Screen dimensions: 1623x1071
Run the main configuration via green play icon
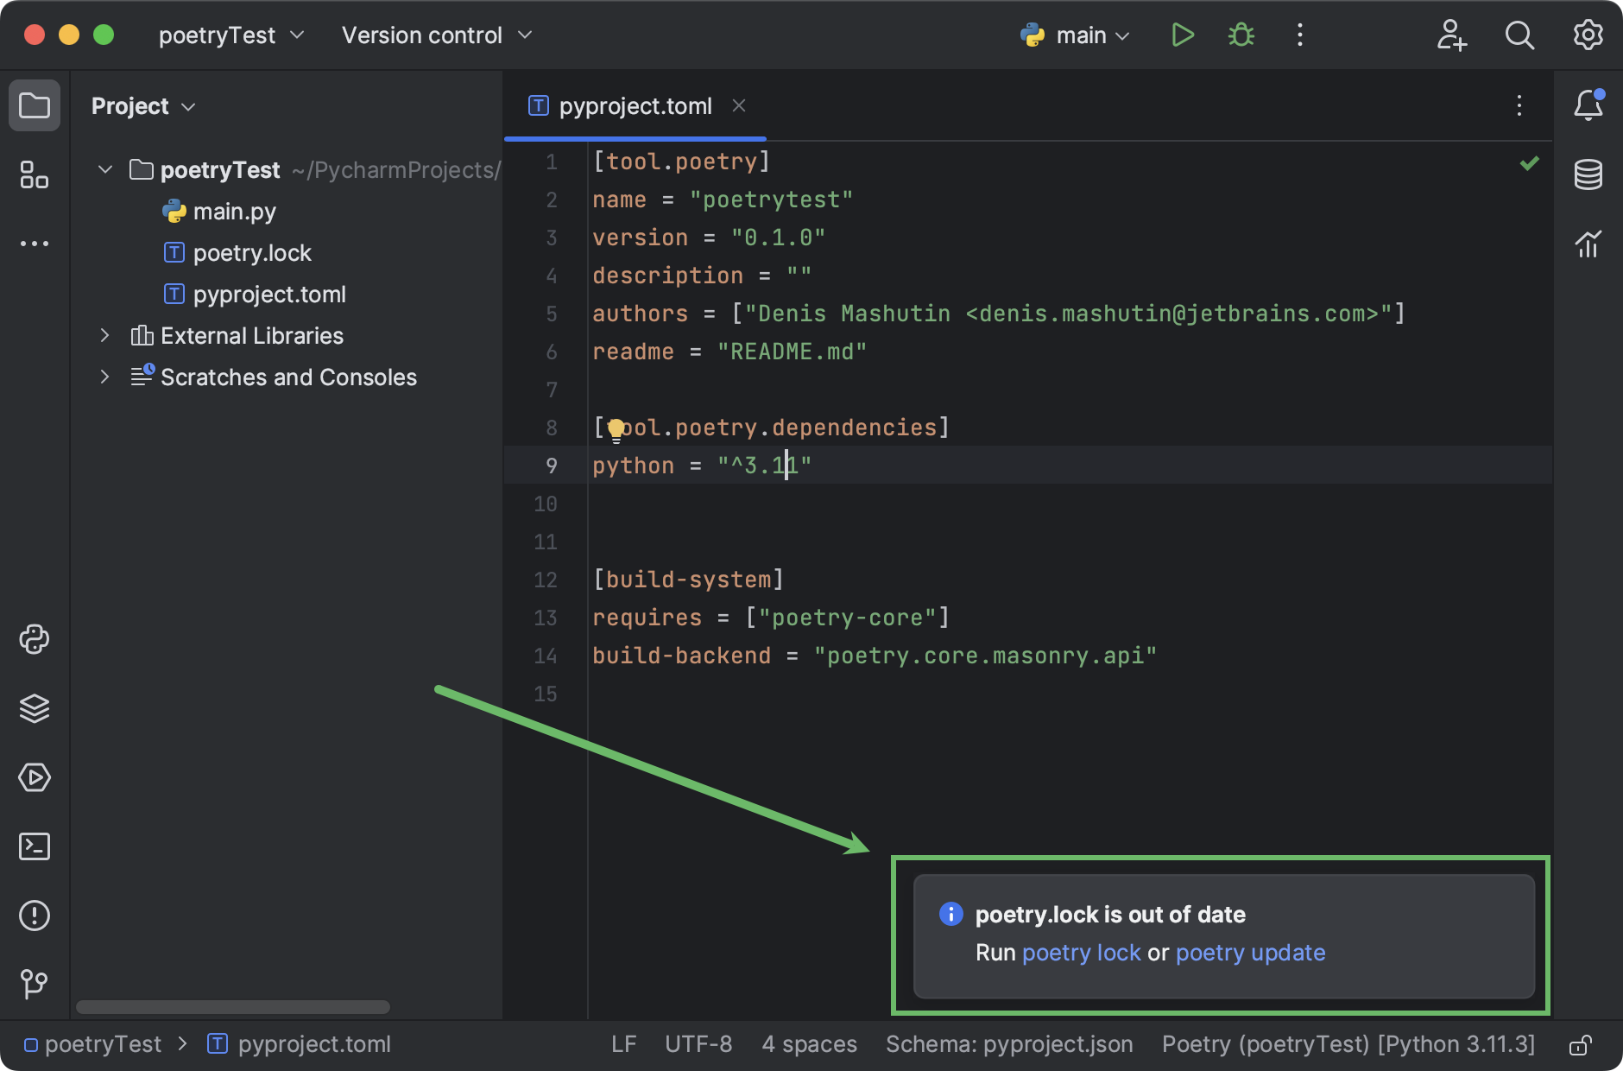pos(1183,35)
